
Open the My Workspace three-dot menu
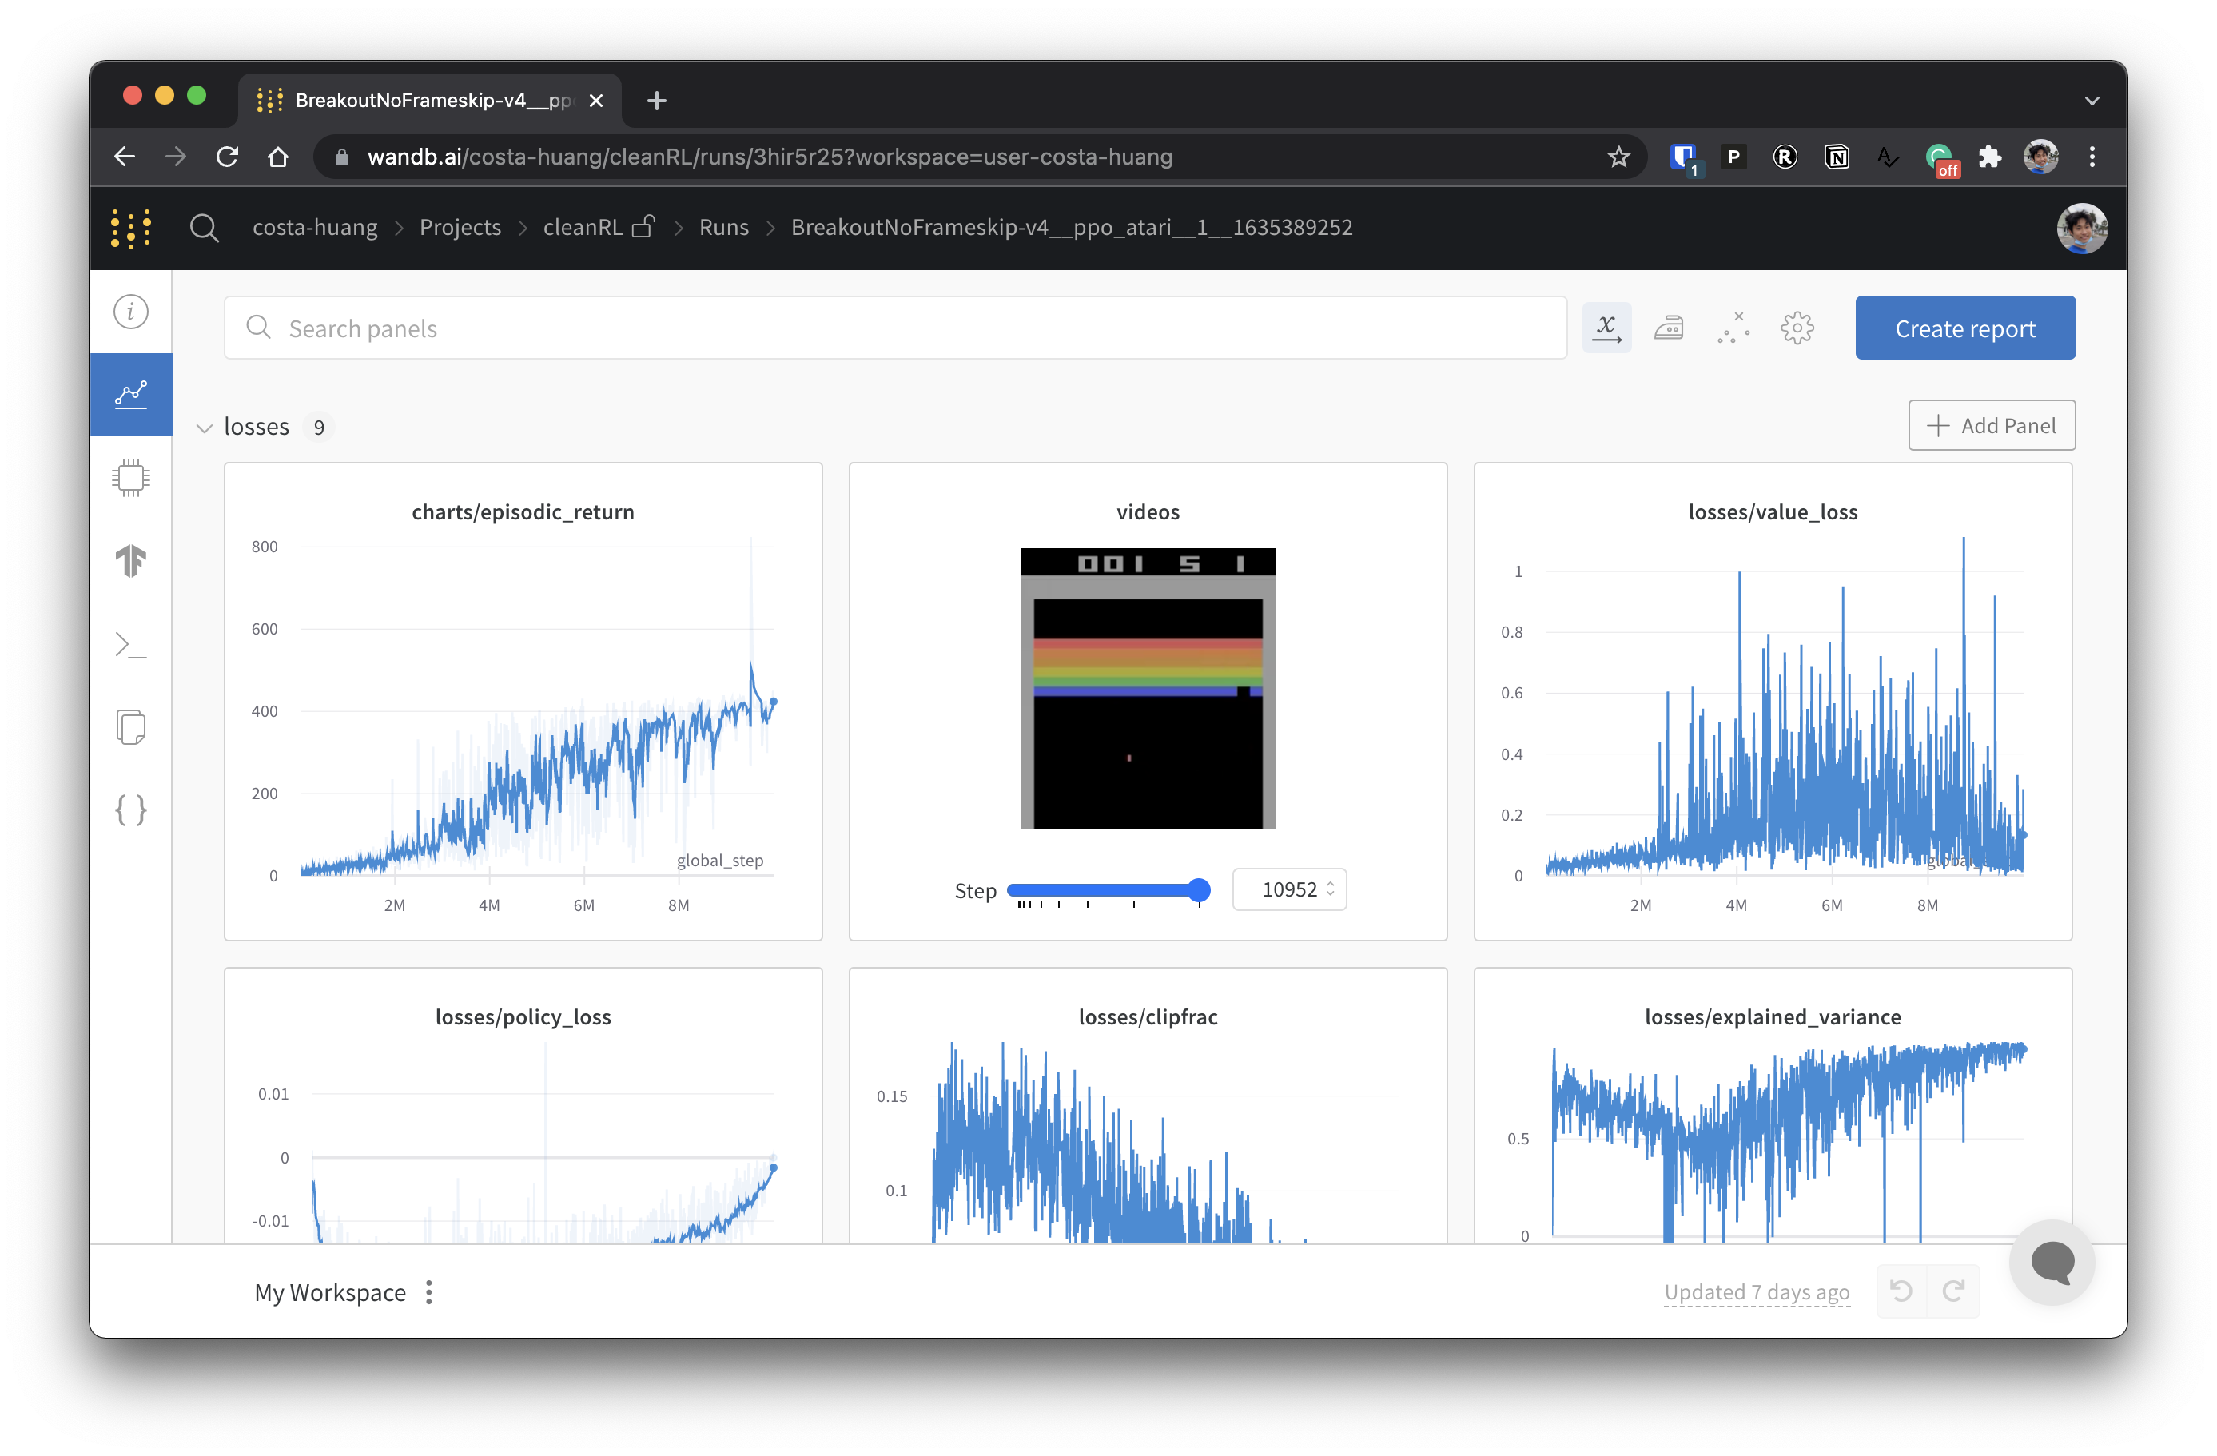pyautogui.click(x=428, y=1292)
